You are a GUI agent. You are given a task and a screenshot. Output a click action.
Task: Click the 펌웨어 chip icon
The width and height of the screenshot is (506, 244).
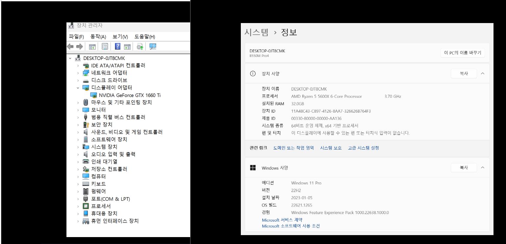coord(86,191)
